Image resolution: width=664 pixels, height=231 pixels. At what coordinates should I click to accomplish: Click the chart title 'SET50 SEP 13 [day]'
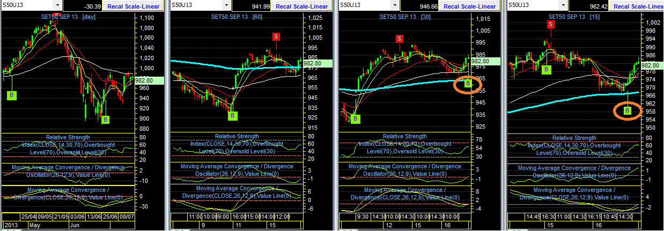click(x=69, y=17)
